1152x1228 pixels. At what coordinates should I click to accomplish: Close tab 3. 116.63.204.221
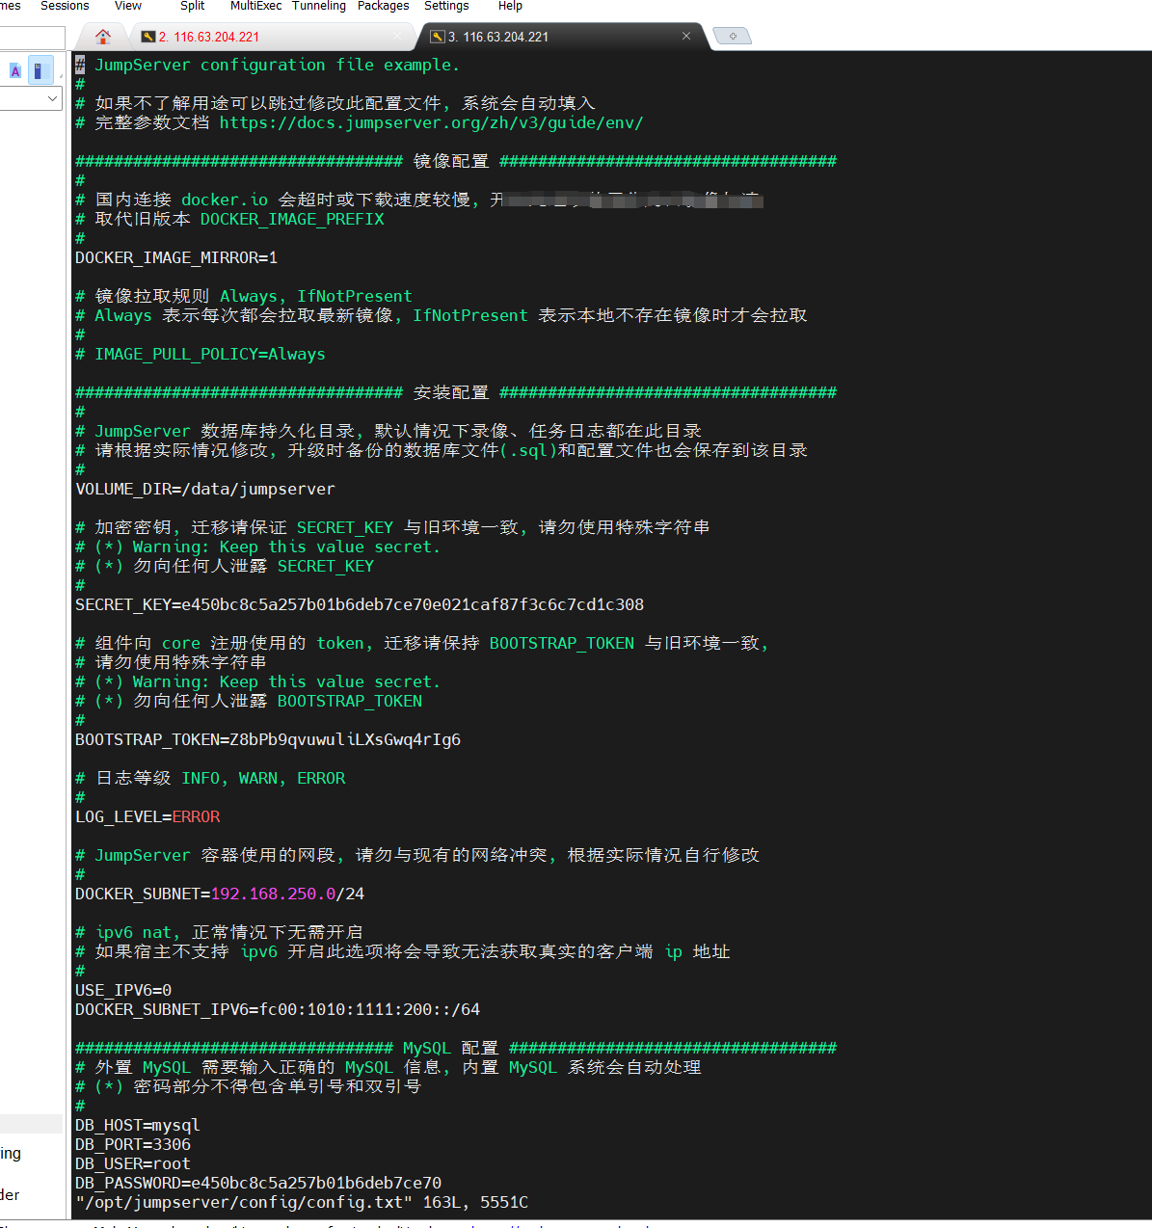pyautogui.click(x=686, y=36)
